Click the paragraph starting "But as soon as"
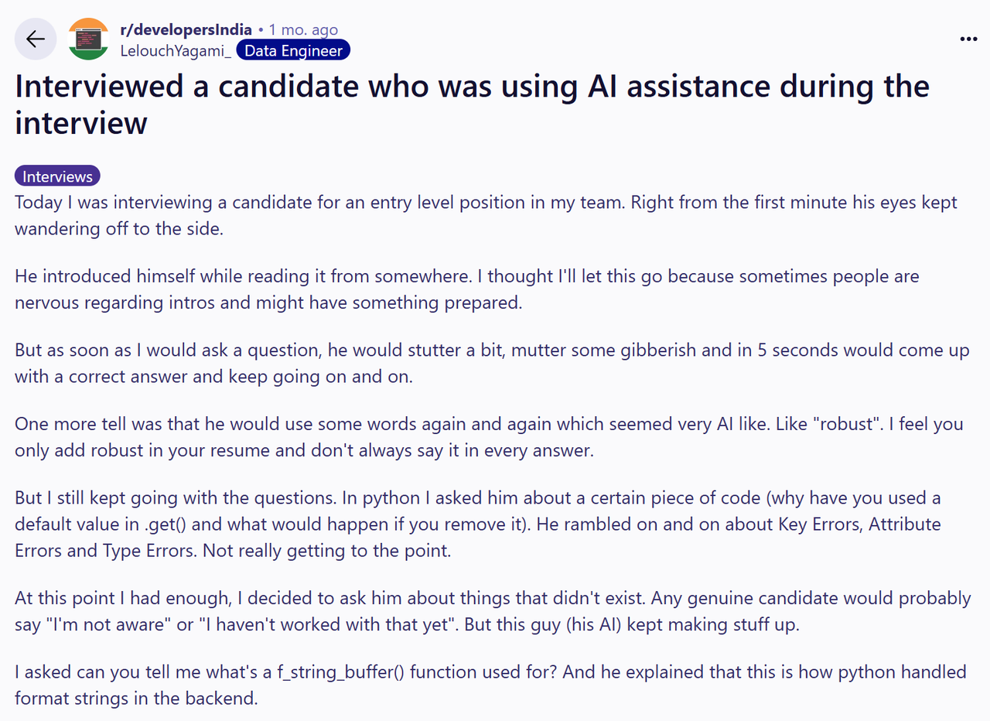The image size is (990, 721). (491, 363)
